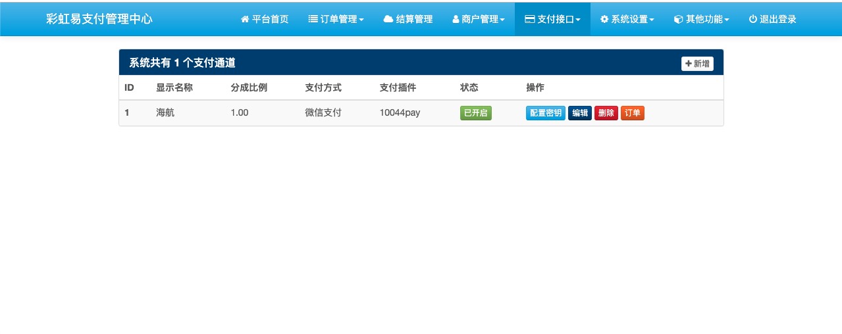Click 编辑 for the 海航 channel
The image size is (842, 334).
580,113
